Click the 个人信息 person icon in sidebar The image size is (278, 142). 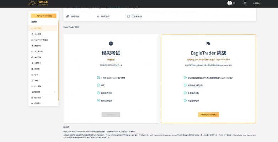[x=32, y=34]
